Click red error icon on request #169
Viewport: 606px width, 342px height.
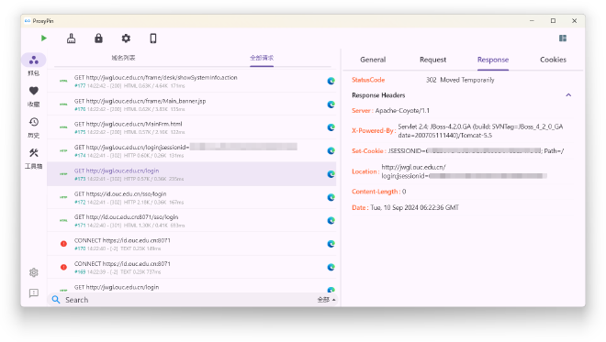pos(63,267)
